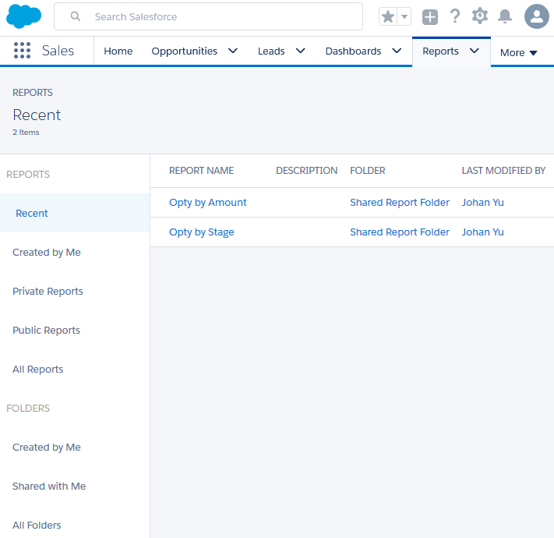Select Private Reports in the sidebar
This screenshot has height=538, width=554.
(48, 292)
